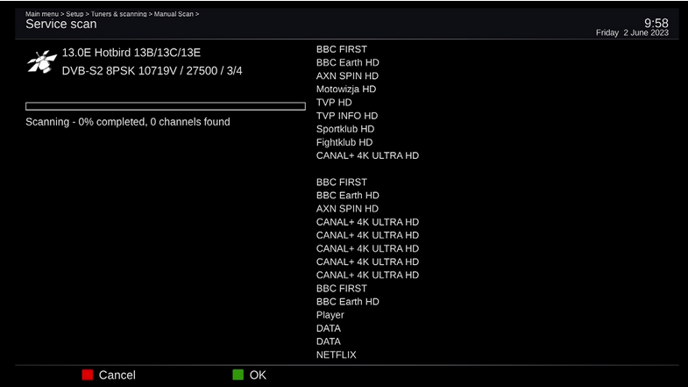Select the NETFLIX entry
The height and width of the screenshot is (387, 688).
pyautogui.click(x=336, y=355)
